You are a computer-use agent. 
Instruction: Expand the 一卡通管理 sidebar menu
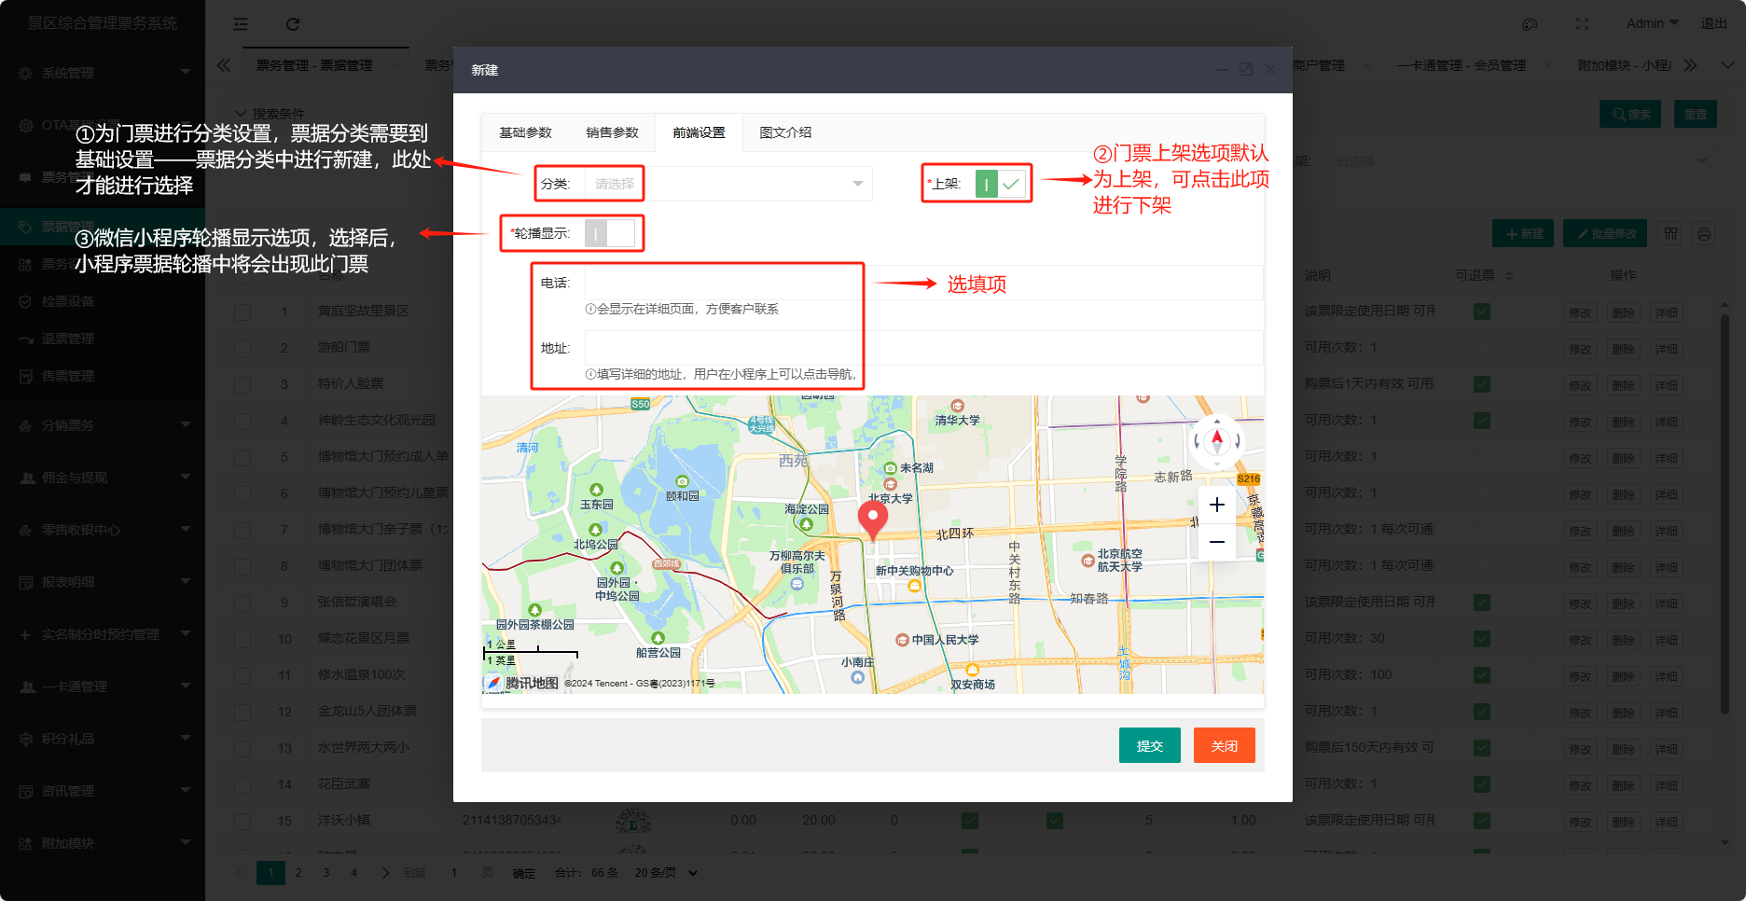103,686
